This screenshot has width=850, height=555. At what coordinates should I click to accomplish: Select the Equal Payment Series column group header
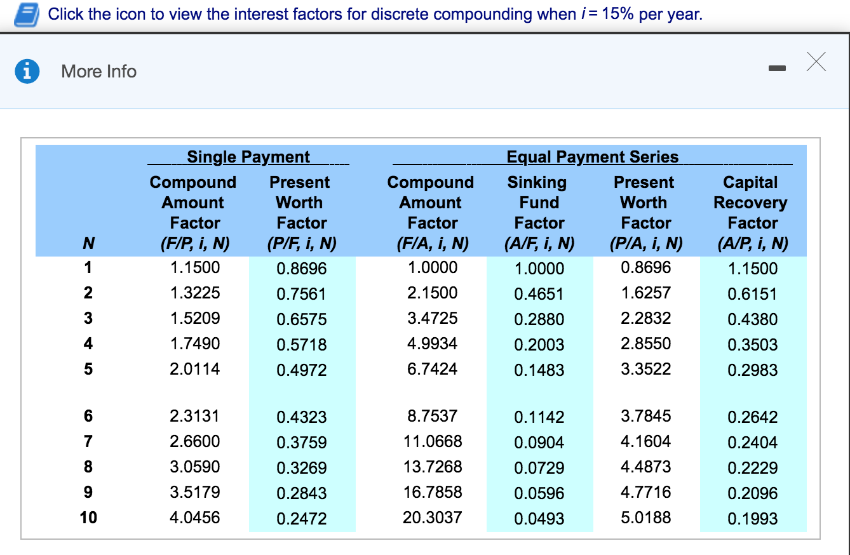[x=593, y=157]
